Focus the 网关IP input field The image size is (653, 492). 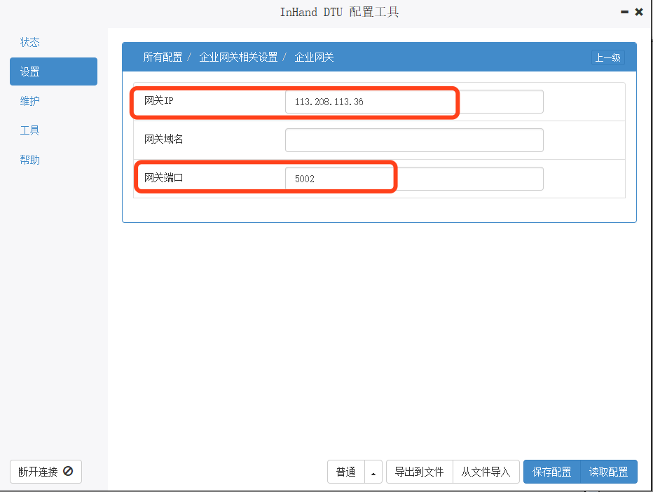tap(413, 102)
